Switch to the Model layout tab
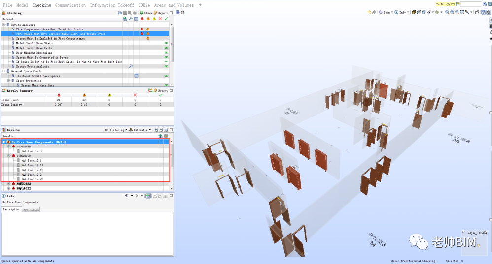The height and width of the screenshot is (264, 492). pos(22,5)
